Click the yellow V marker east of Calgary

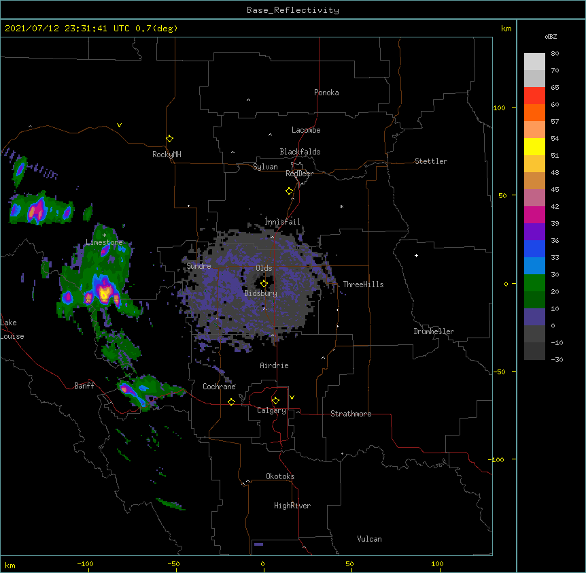point(292,397)
